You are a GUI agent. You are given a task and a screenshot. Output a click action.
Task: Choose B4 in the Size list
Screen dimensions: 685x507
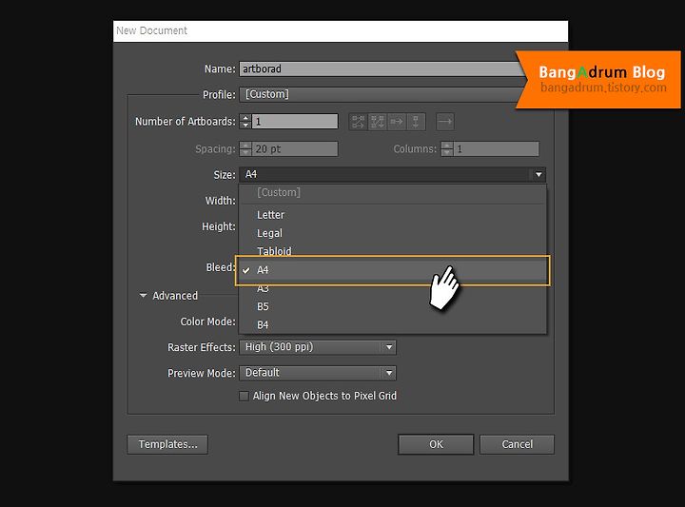[x=392, y=325]
